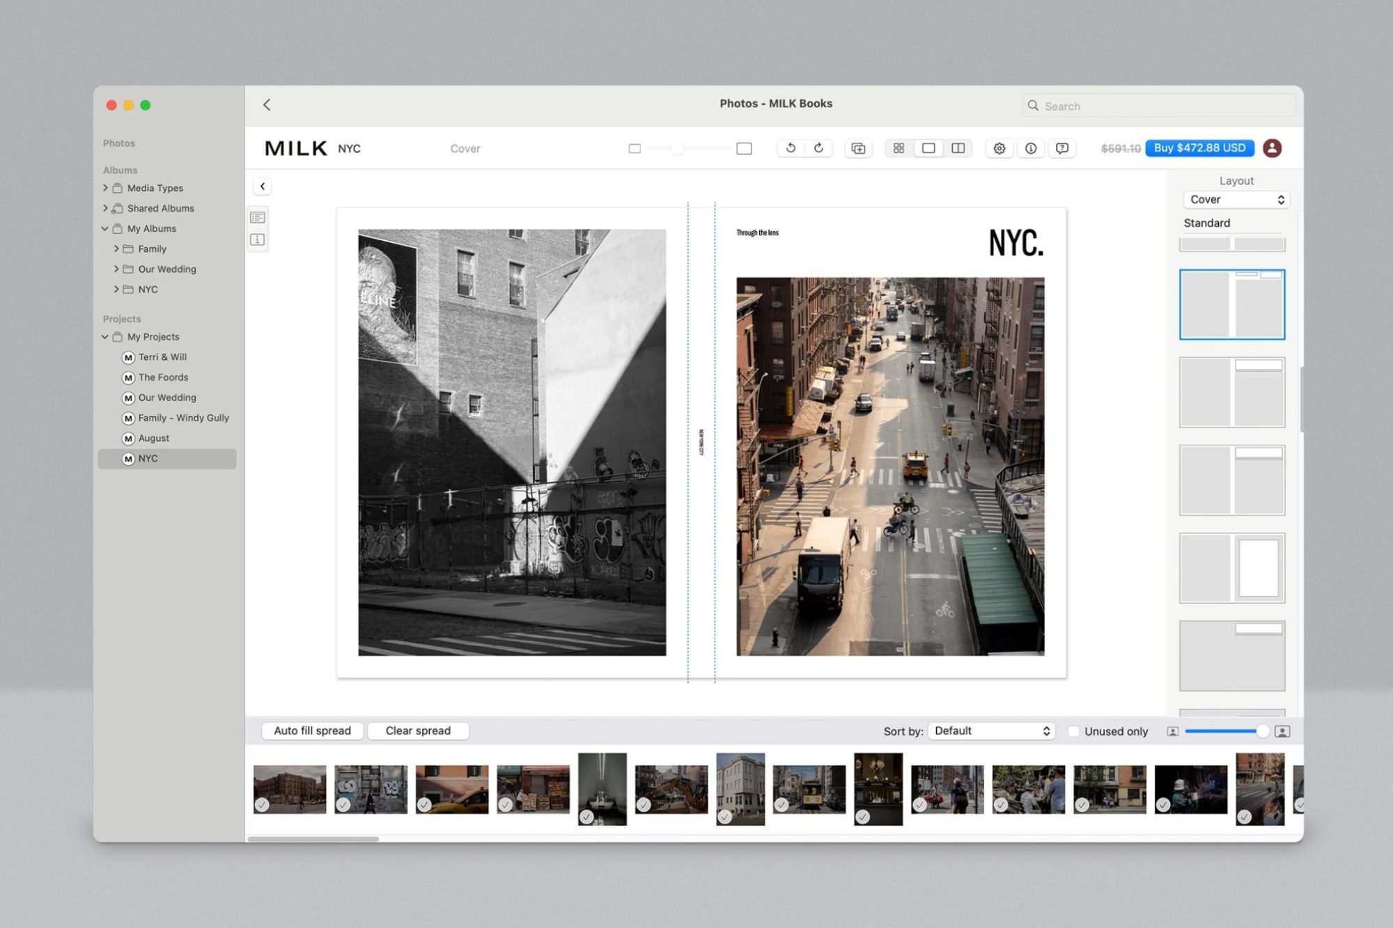
Task: Click Auto fill spread
Action: (x=312, y=730)
